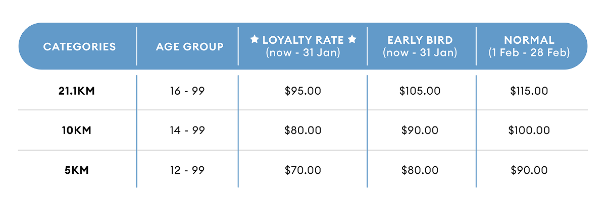The width and height of the screenshot is (606, 204).
Task: Select the 5KM normal price
Action: (x=529, y=170)
